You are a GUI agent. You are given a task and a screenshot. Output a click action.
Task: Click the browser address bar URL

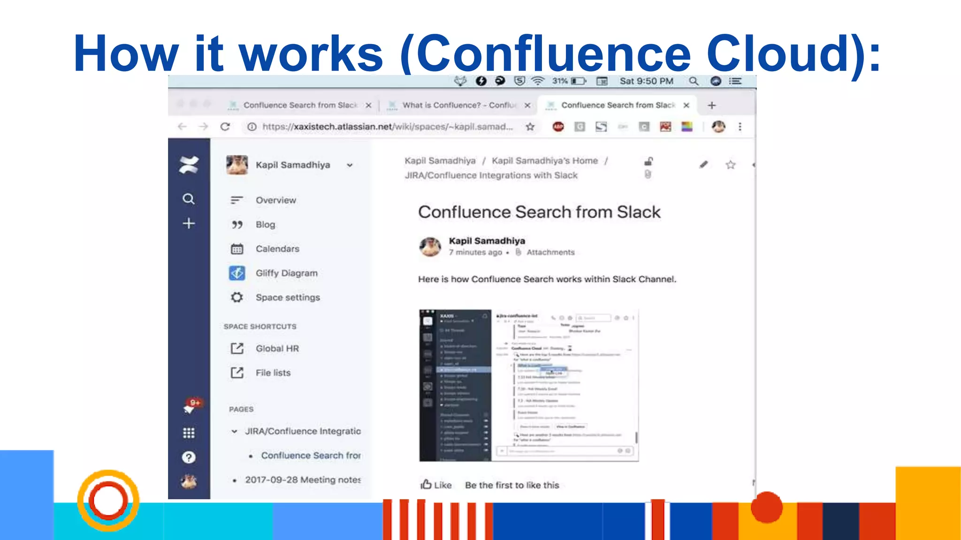pos(388,127)
